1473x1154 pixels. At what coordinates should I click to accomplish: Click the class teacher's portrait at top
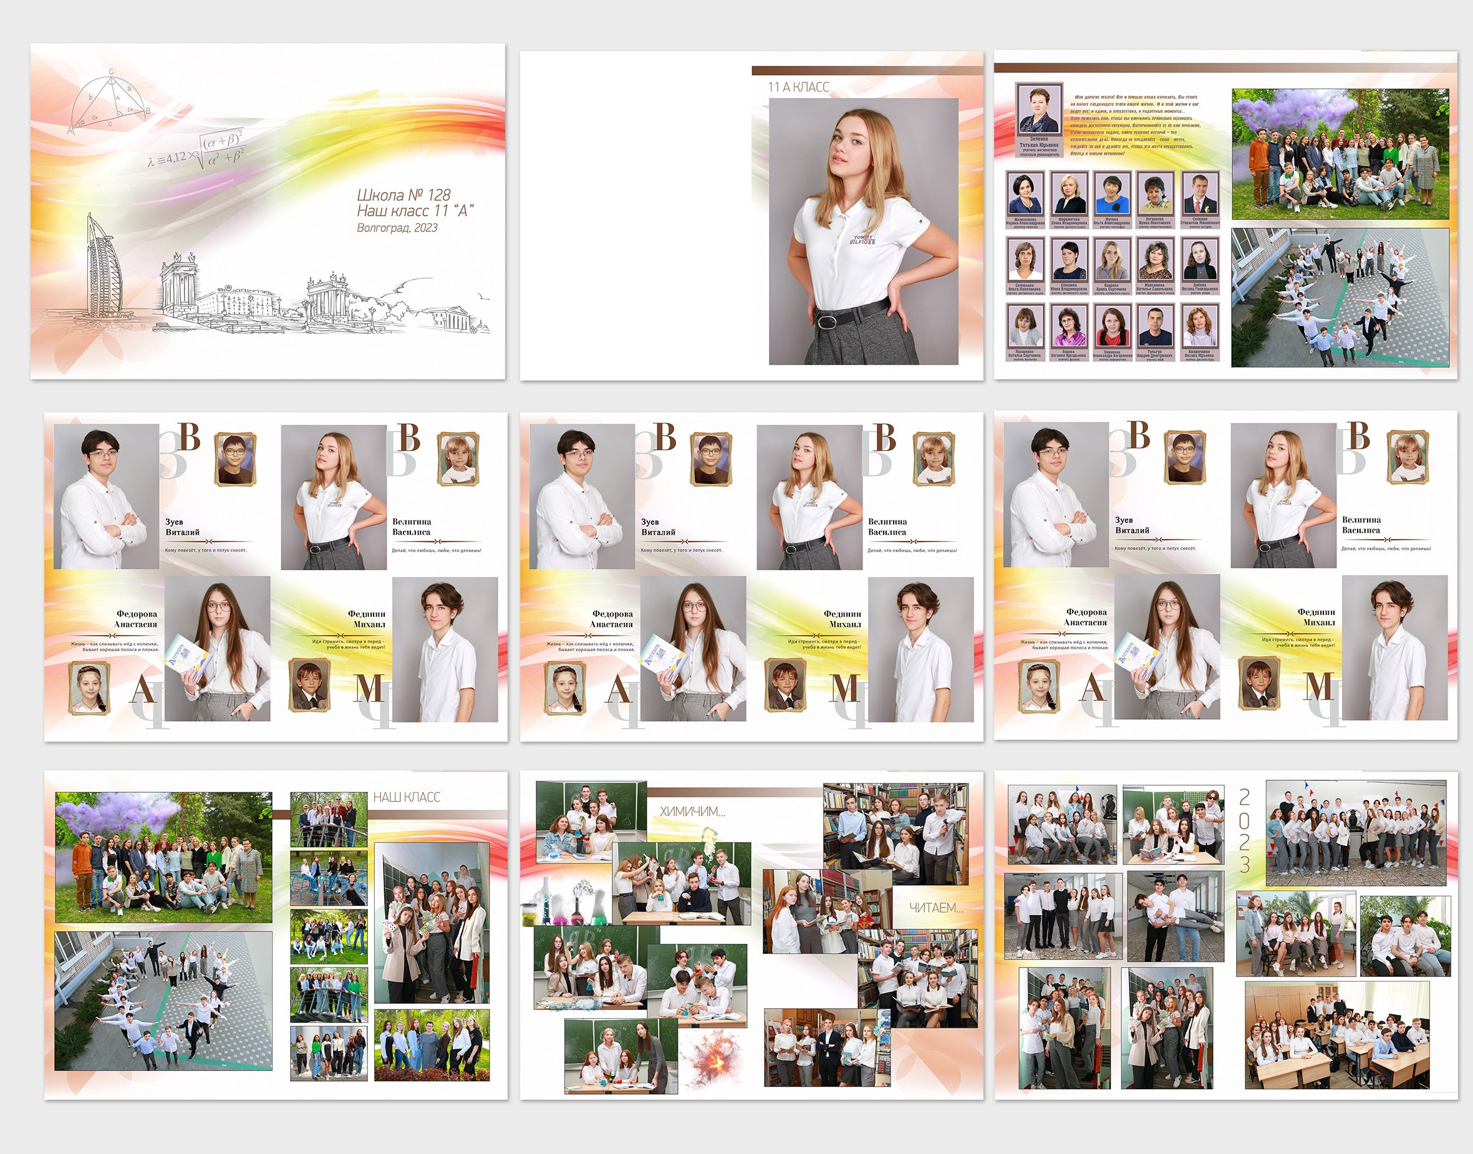point(1039,112)
